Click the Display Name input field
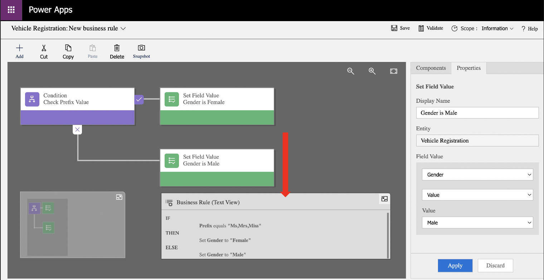 pos(477,113)
